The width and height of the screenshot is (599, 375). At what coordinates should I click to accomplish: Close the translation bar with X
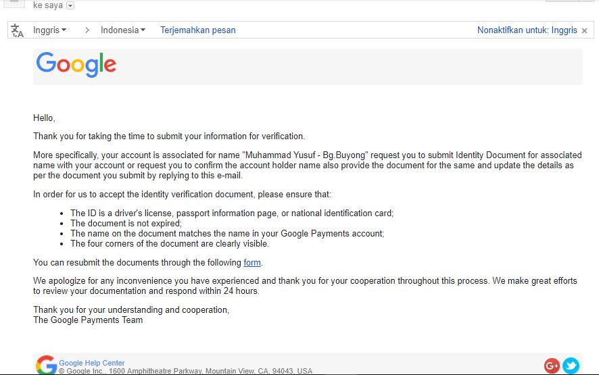[x=585, y=30]
